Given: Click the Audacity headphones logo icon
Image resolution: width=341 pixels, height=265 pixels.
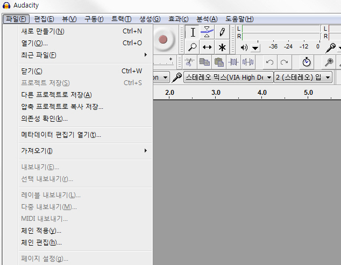Looking at the screenshot, I should coord(6,5).
